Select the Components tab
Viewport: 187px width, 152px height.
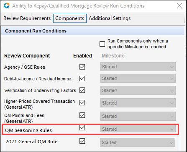click(x=70, y=18)
